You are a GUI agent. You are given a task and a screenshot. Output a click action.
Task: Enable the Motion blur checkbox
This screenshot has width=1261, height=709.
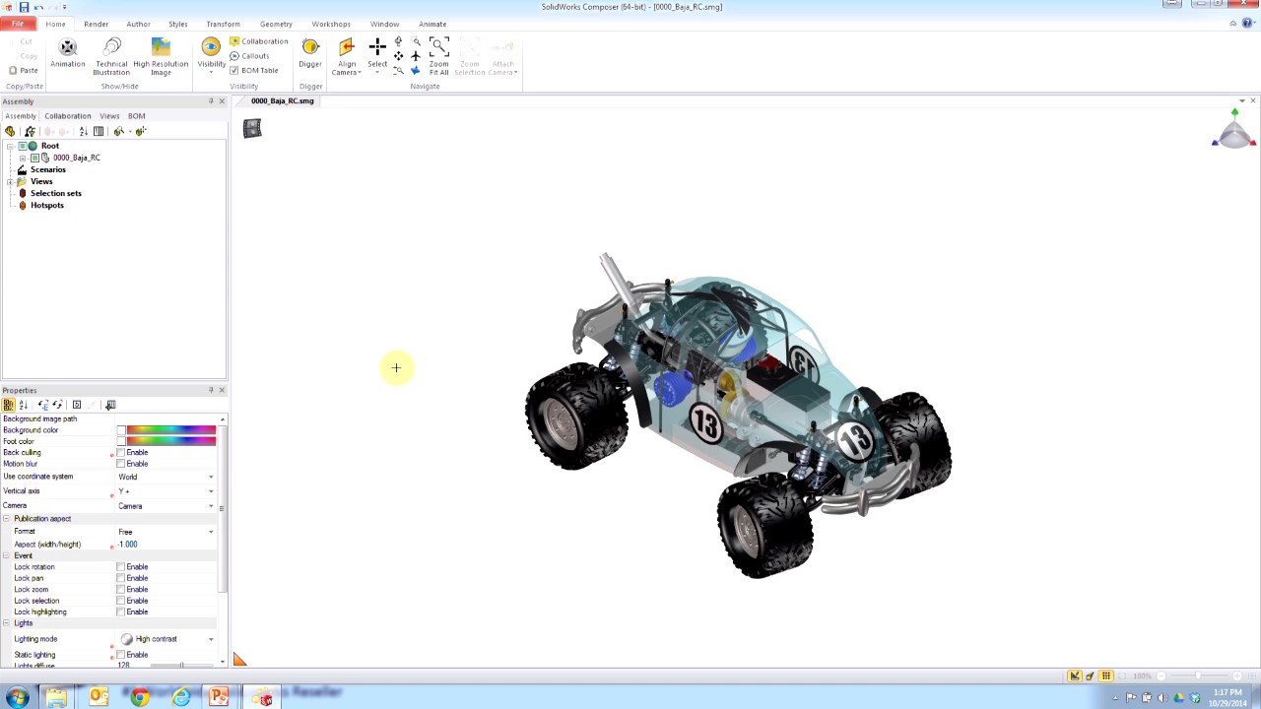point(121,464)
